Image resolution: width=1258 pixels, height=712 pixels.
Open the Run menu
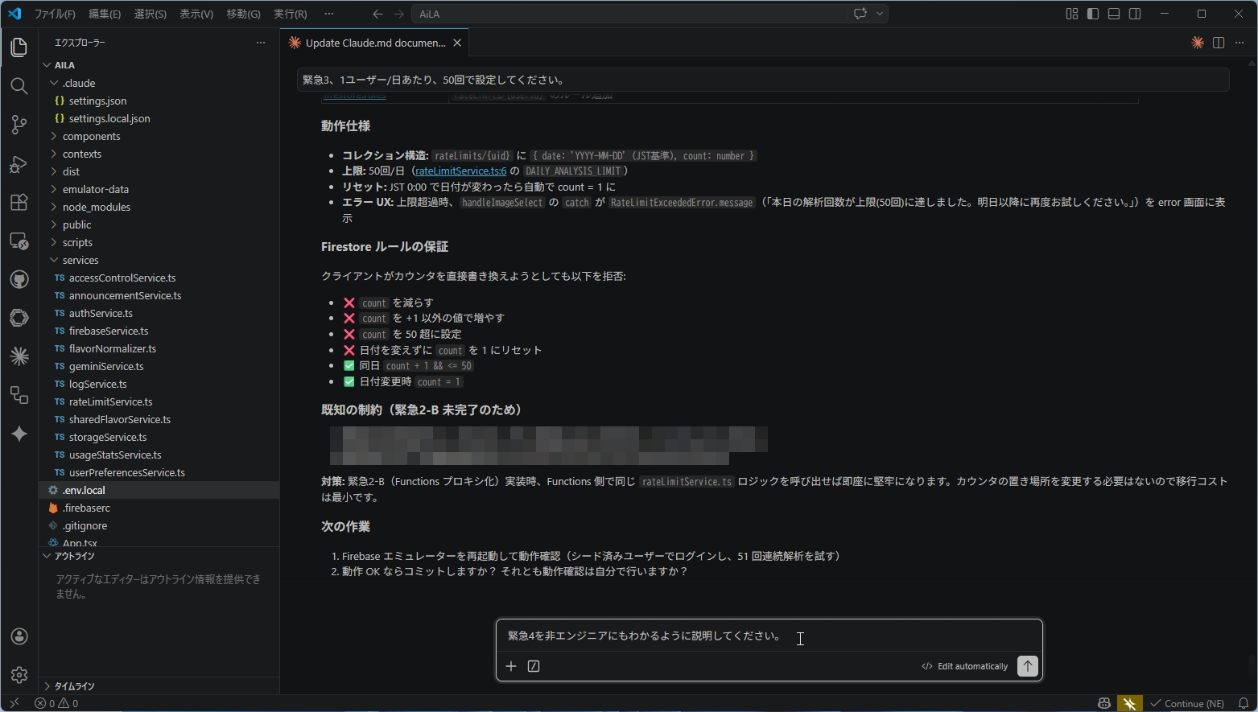[291, 14]
